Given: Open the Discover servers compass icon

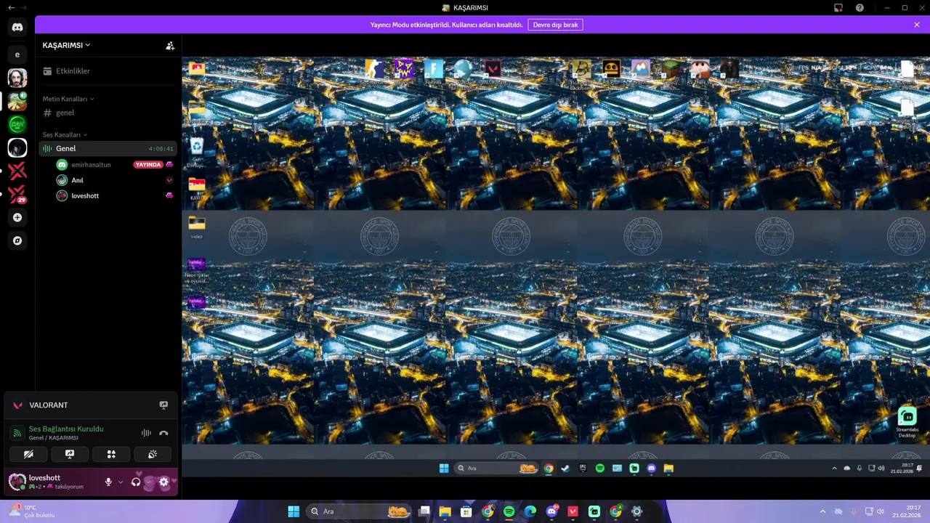Looking at the screenshot, I should click(17, 240).
